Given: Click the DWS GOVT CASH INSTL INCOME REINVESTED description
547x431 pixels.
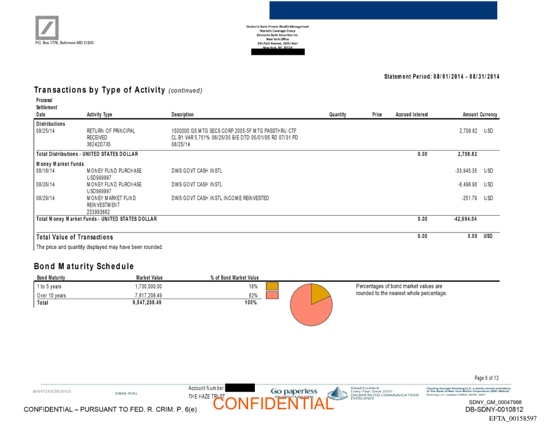Looking at the screenshot, I should (x=220, y=198).
